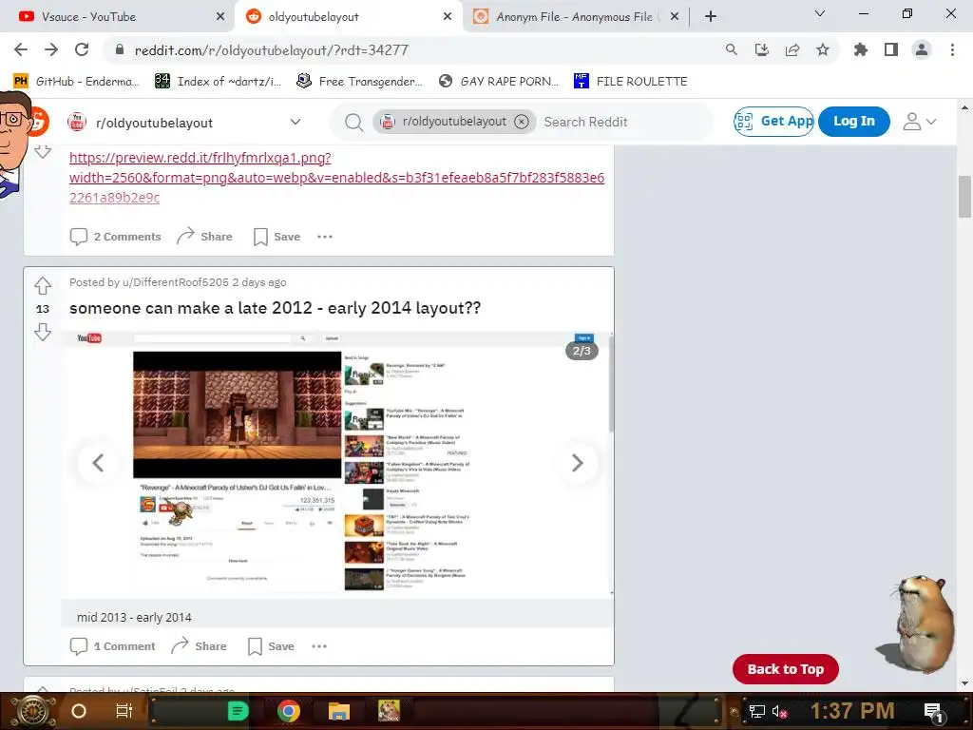Screen dimensions: 973x730
Task: Open Cortana search circle on taskbar
Action: click(x=79, y=711)
